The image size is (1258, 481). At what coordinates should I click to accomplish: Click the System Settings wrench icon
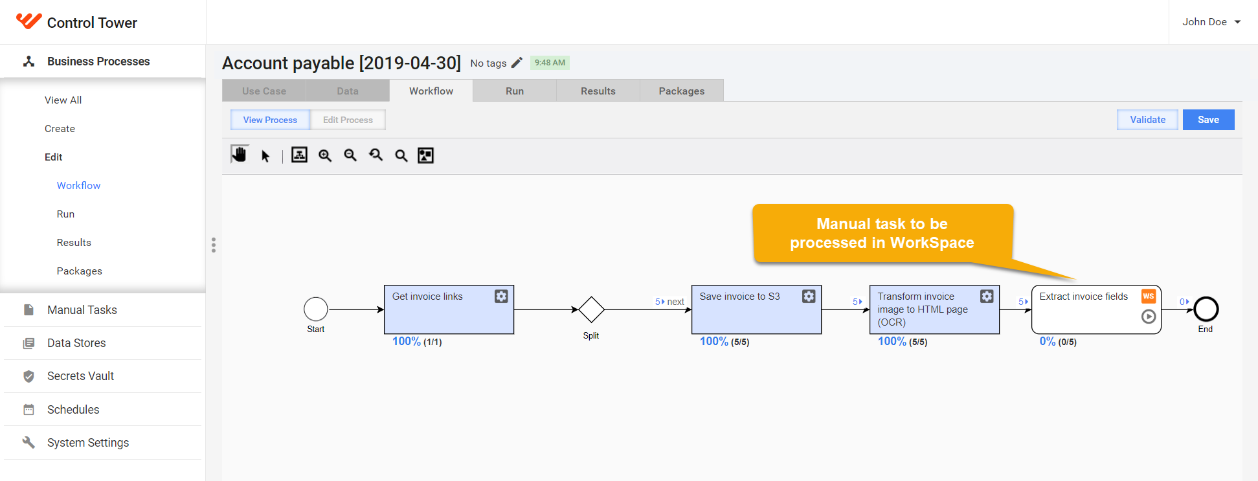pos(28,443)
